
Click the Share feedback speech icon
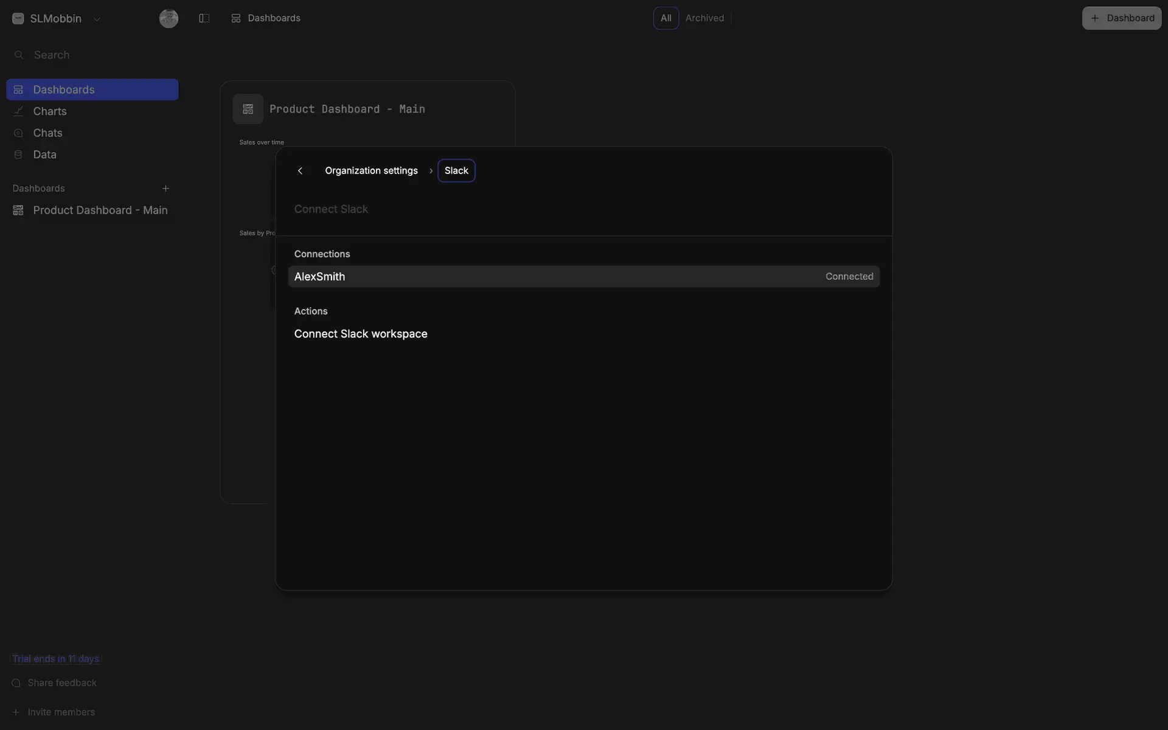point(16,683)
